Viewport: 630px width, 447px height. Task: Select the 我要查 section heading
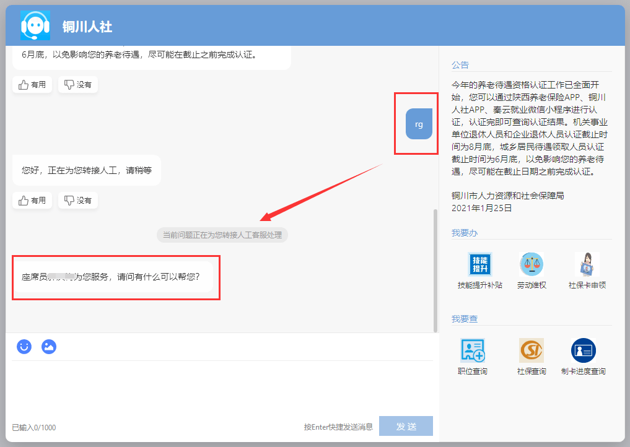coord(465,319)
